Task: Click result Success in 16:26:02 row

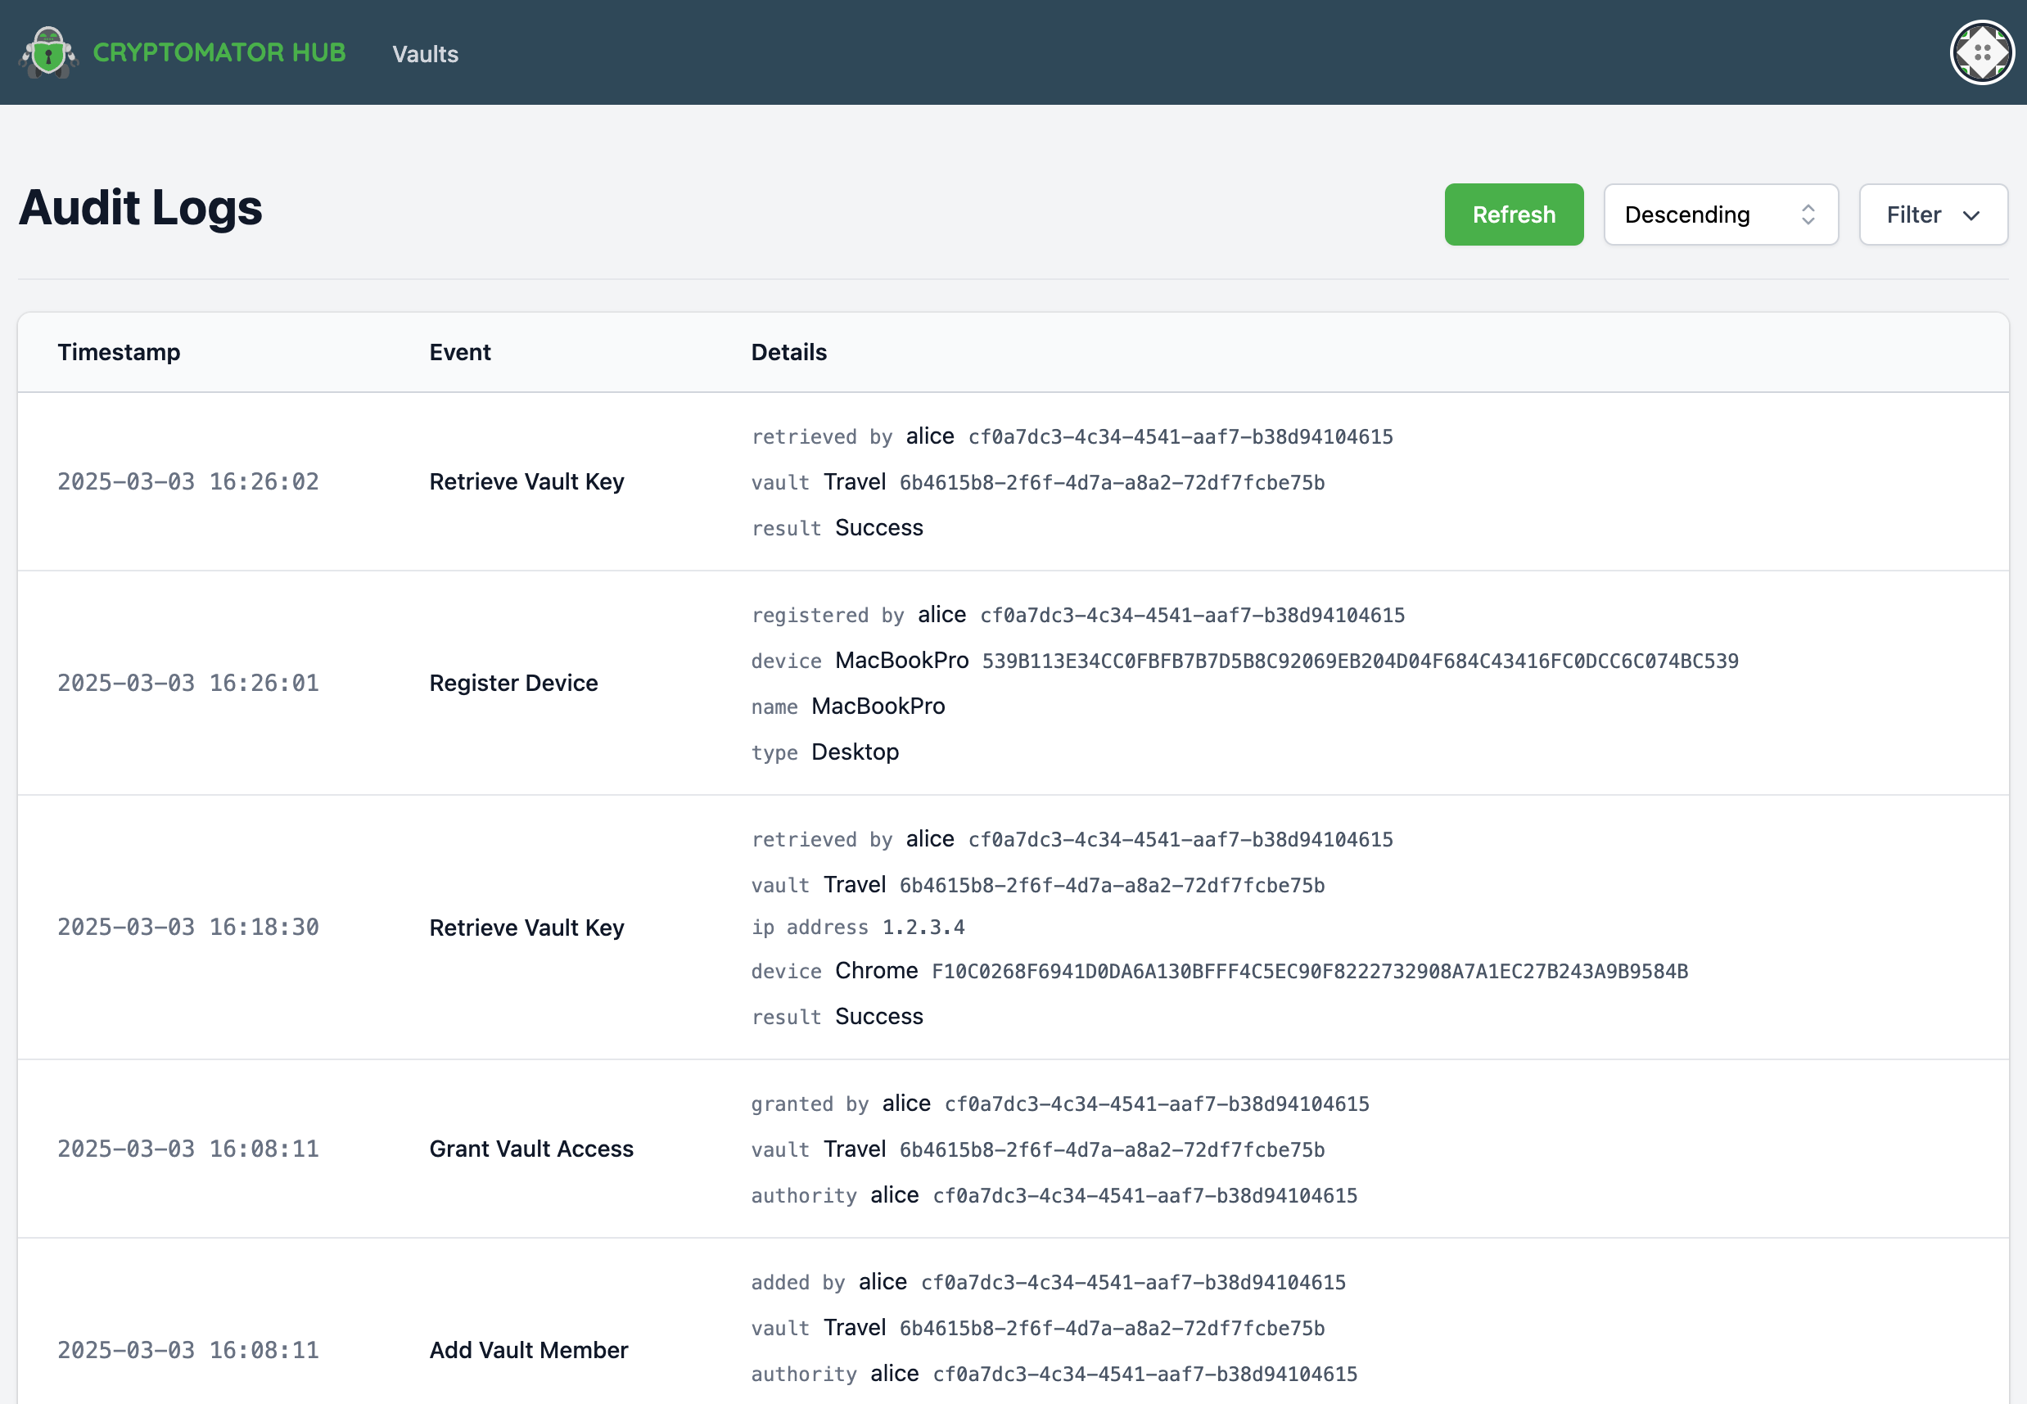Action: click(879, 527)
